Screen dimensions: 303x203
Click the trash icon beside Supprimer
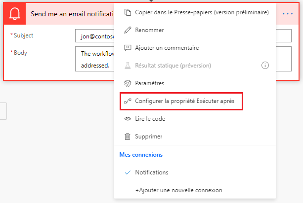[x=128, y=136]
